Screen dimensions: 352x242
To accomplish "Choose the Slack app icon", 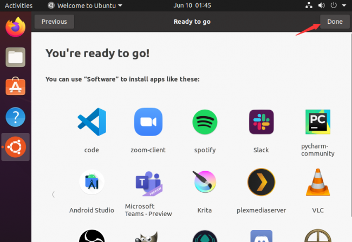I will [262, 122].
